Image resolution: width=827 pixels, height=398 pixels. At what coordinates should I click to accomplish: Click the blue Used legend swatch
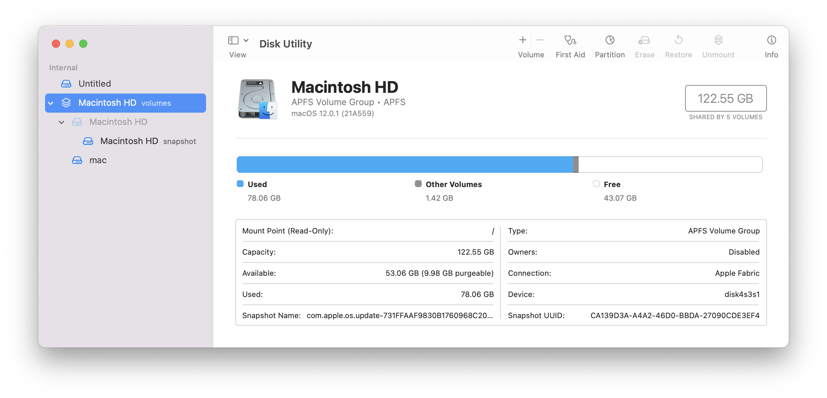pyautogui.click(x=240, y=184)
